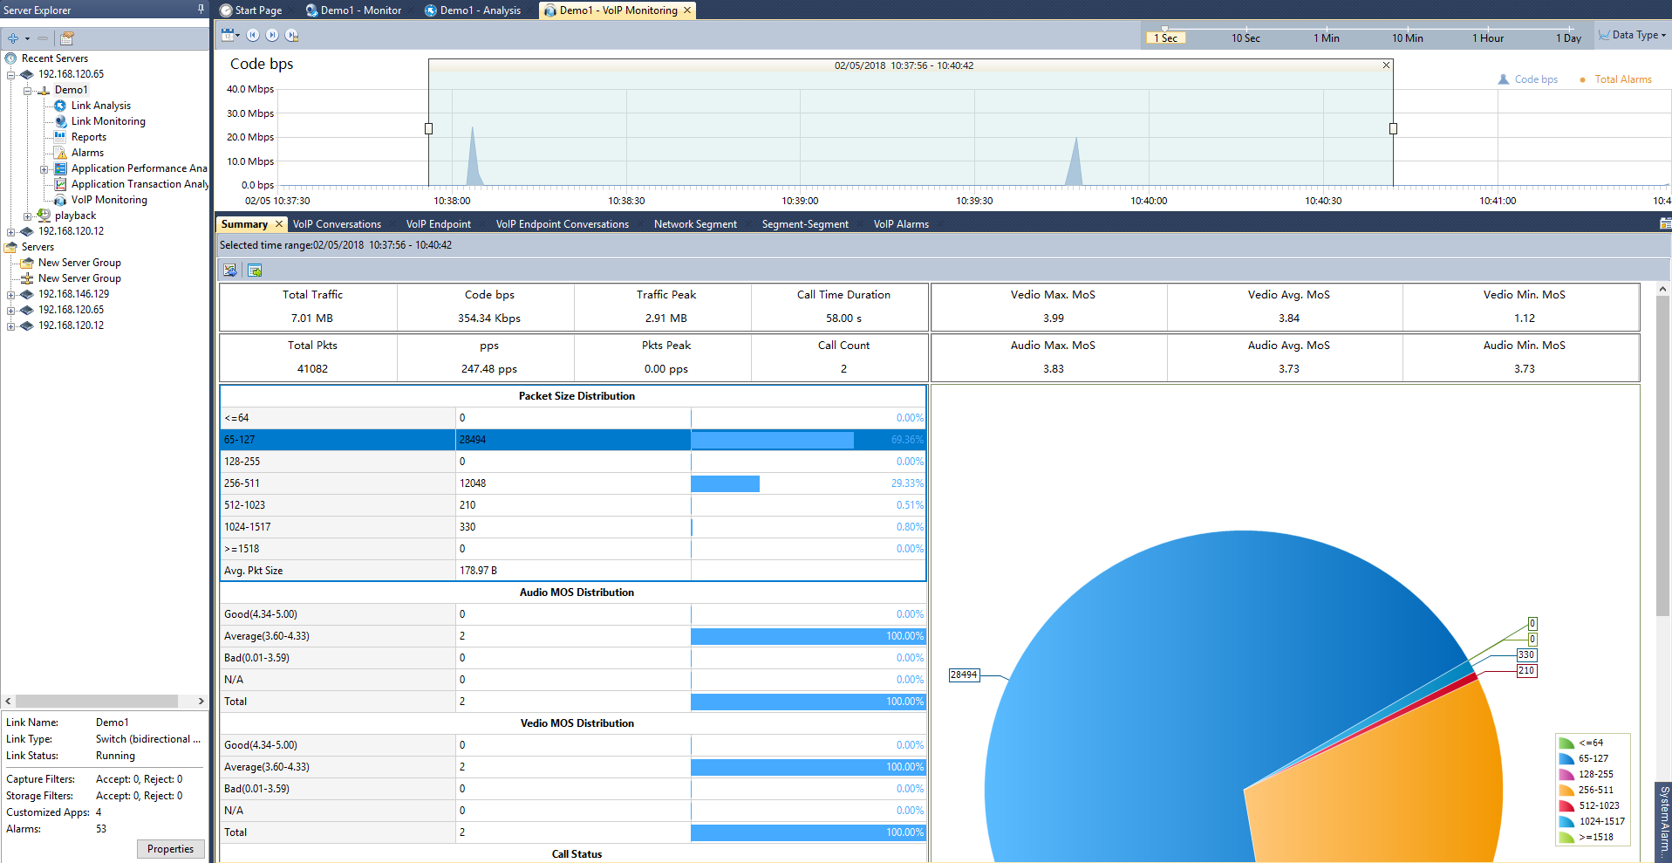This screenshot has height=863, width=1672.
Task: Collapse the Demo1 link node
Action: click(27, 90)
